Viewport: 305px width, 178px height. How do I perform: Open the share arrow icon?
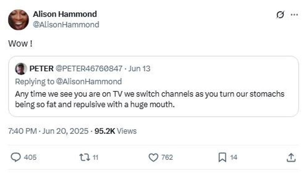[290, 157]
